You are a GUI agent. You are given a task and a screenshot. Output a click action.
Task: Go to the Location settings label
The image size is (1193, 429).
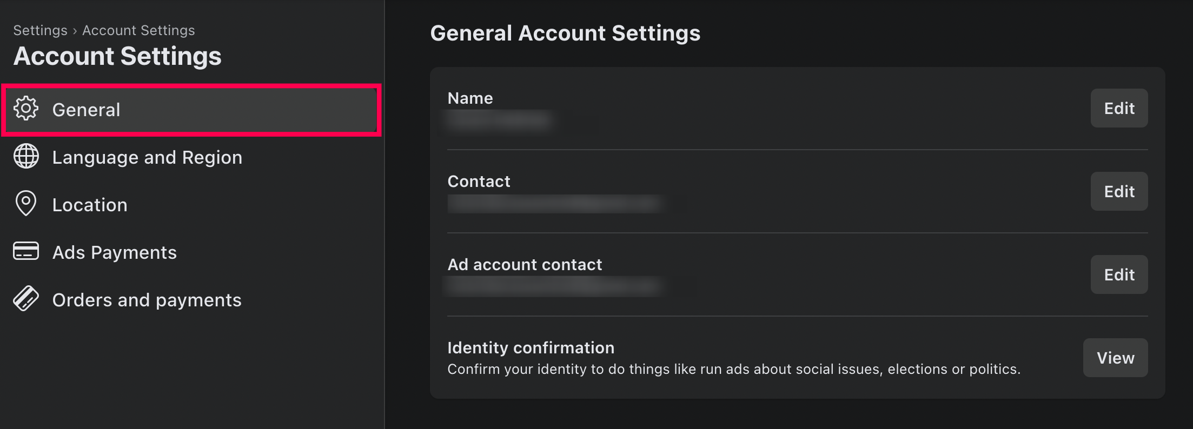point(90,205)
